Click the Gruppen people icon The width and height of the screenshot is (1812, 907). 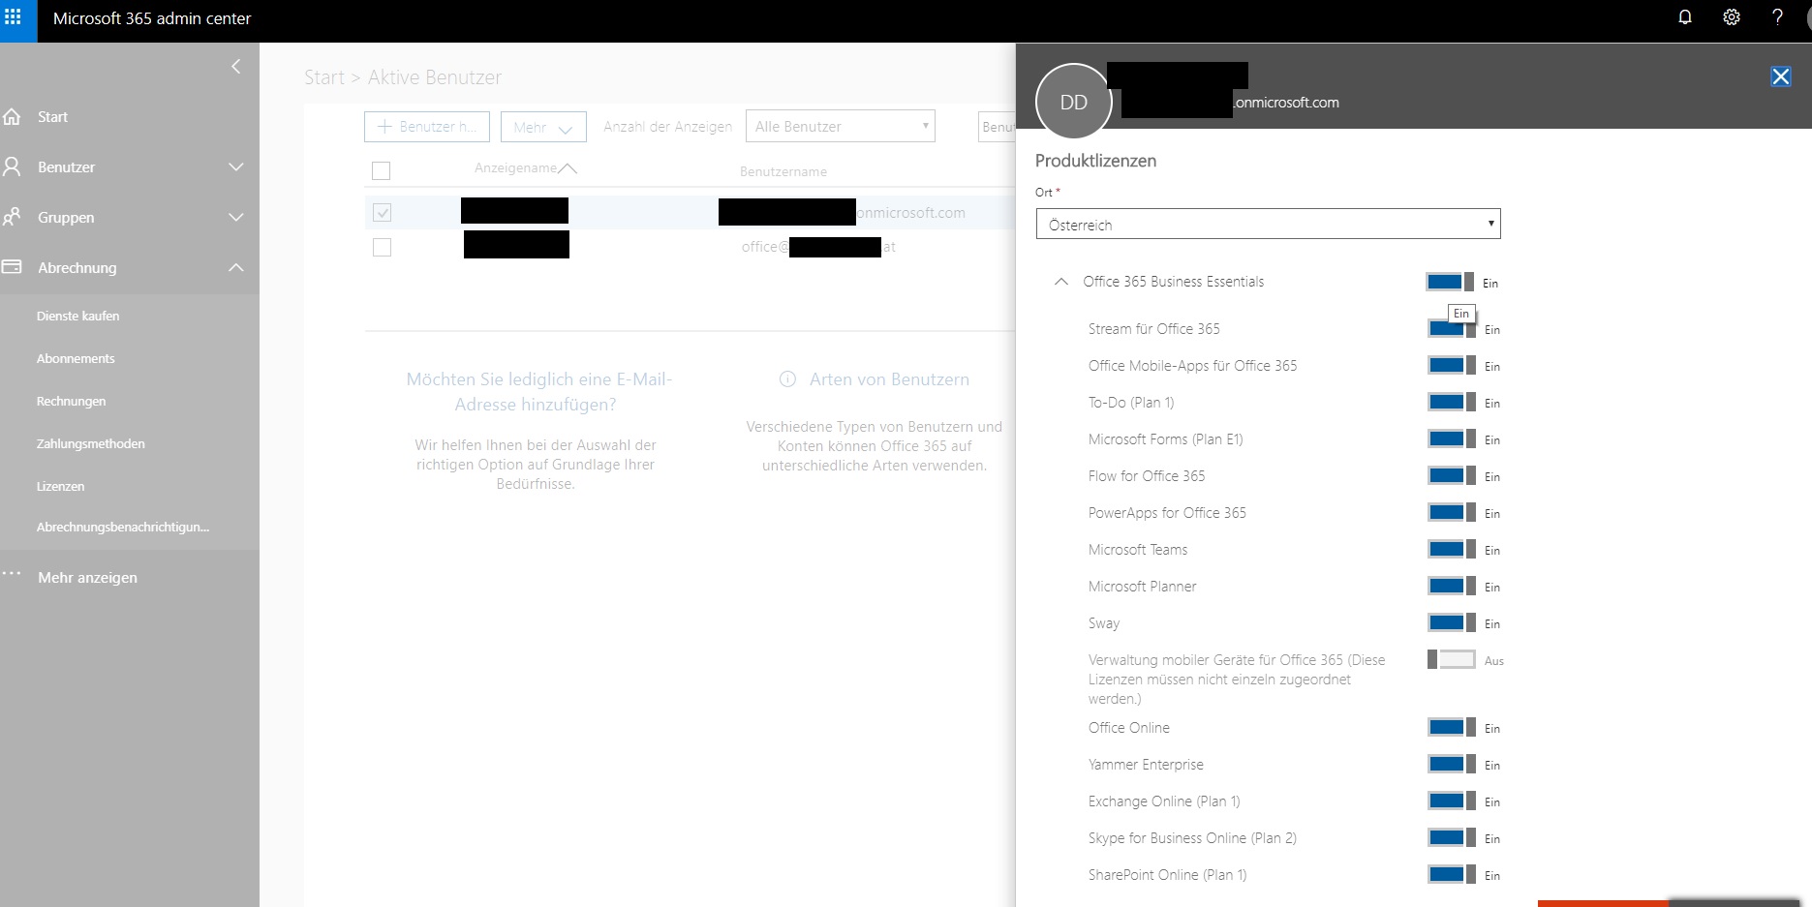13,217
